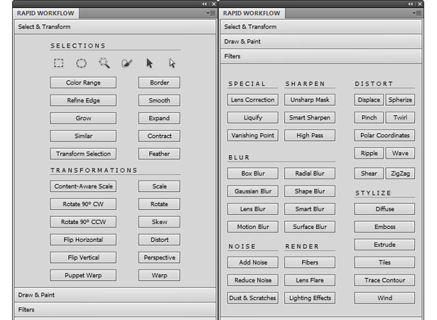The height and width of the screenshot is (320, 437).
Task: Choose the Magic Wand tool icon
Action: pyautogui.click(x=104, y=63)
